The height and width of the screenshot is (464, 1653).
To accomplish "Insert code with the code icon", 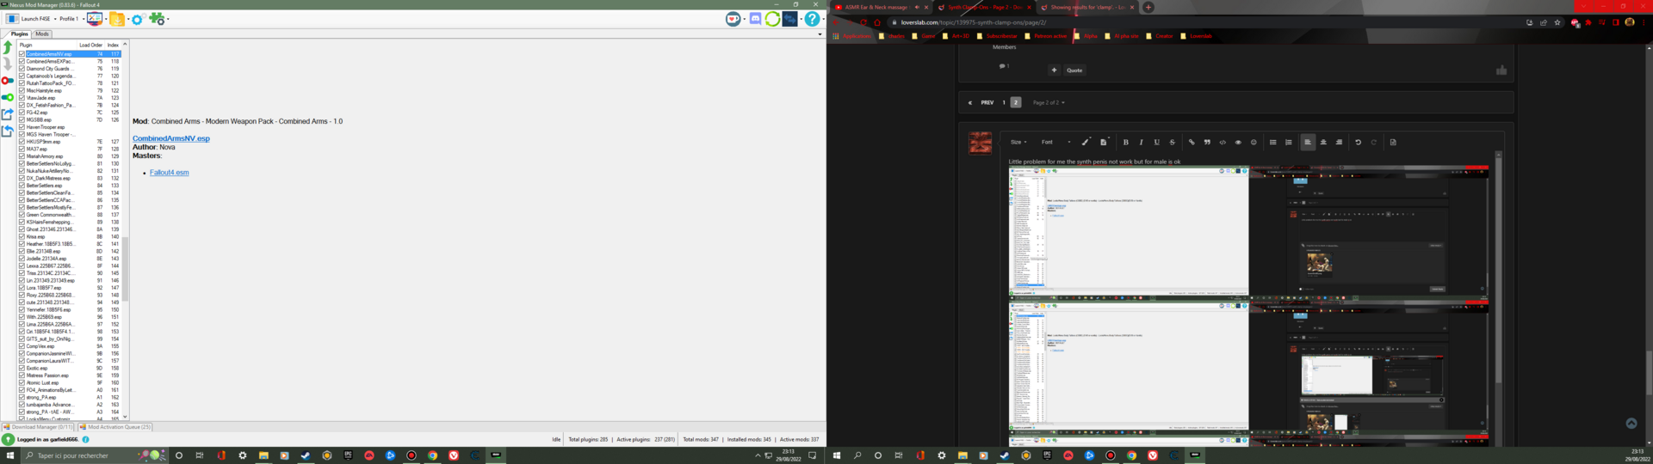I will [1223, 143].
